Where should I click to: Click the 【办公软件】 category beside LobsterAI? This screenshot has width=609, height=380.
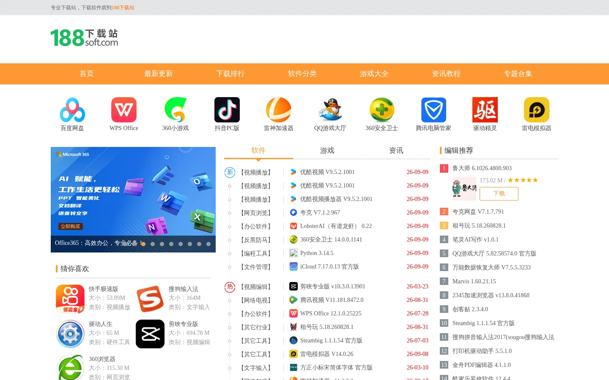pos(256,226)
